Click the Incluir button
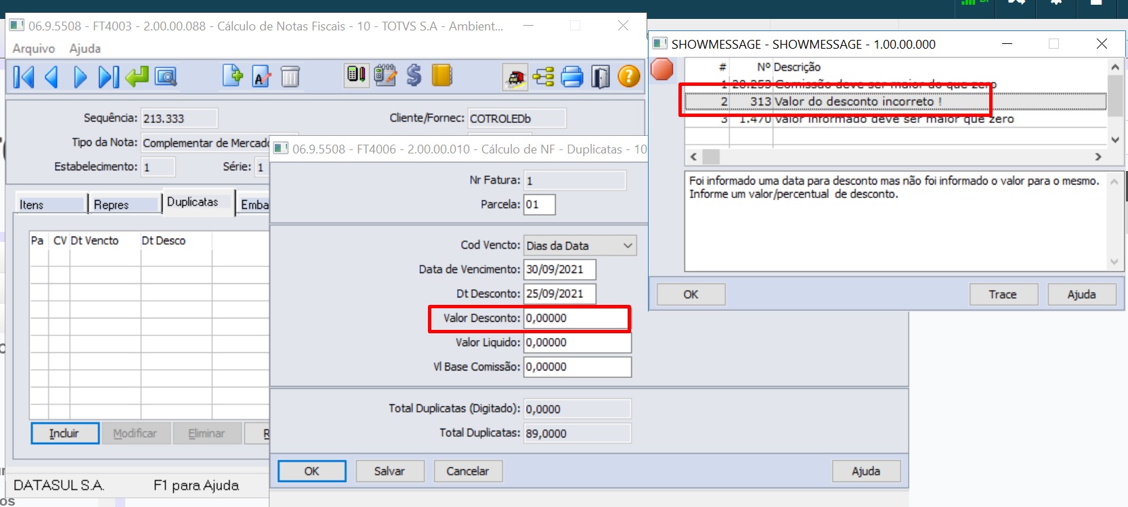Screen dimensions: 1128x507 (64, 433)
